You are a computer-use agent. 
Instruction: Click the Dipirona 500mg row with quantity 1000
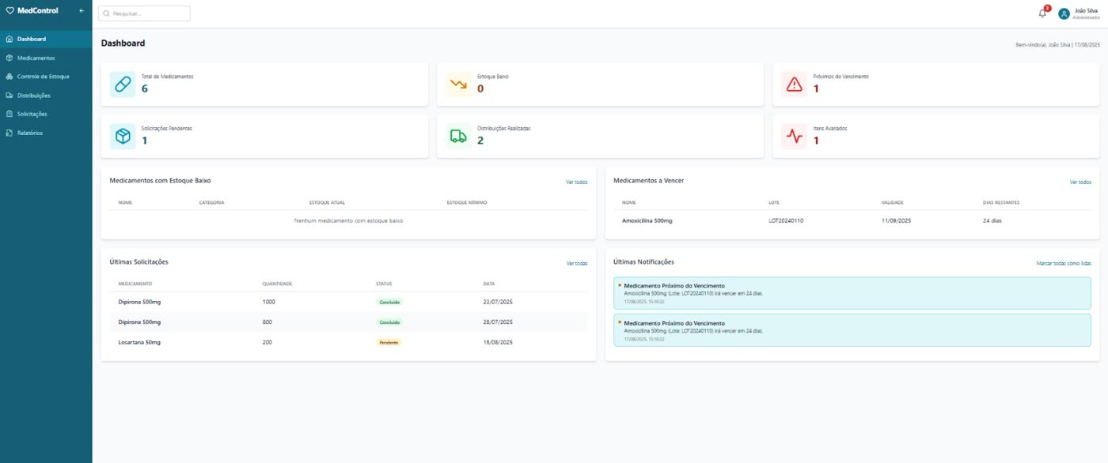(x=348, y=302)
